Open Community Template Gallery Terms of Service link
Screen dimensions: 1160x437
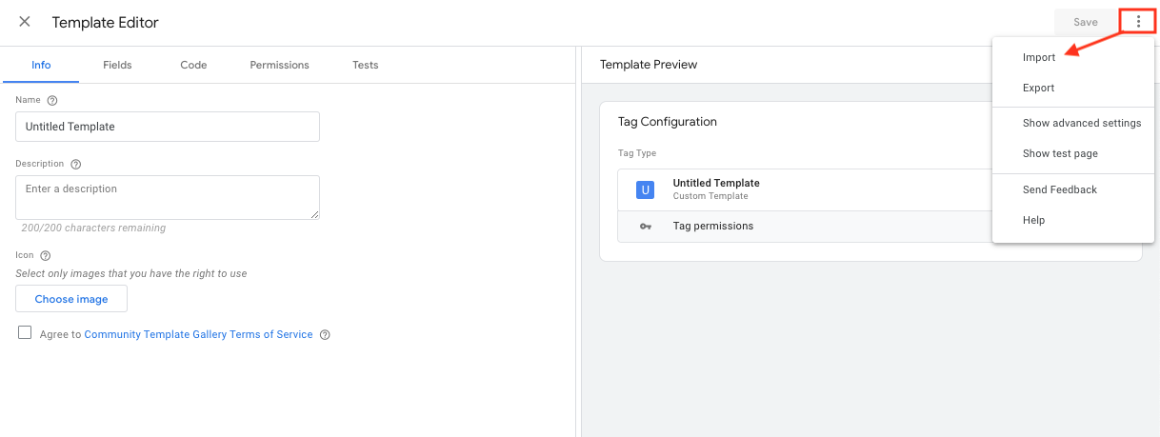pos(198,335)
